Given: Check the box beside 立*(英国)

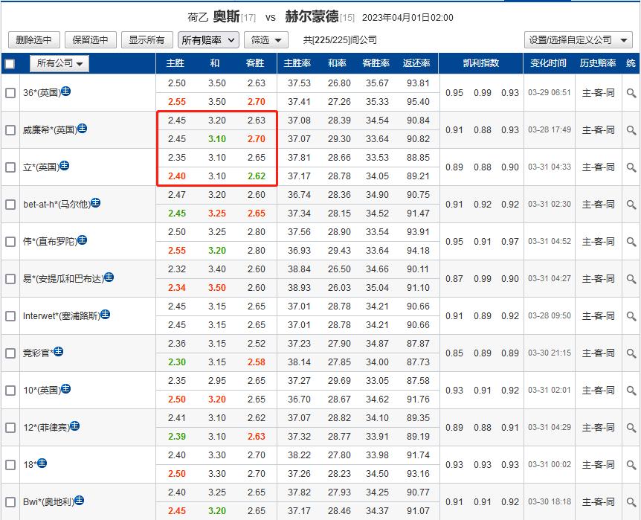Looking at the screenshot, I should point(10,167).
